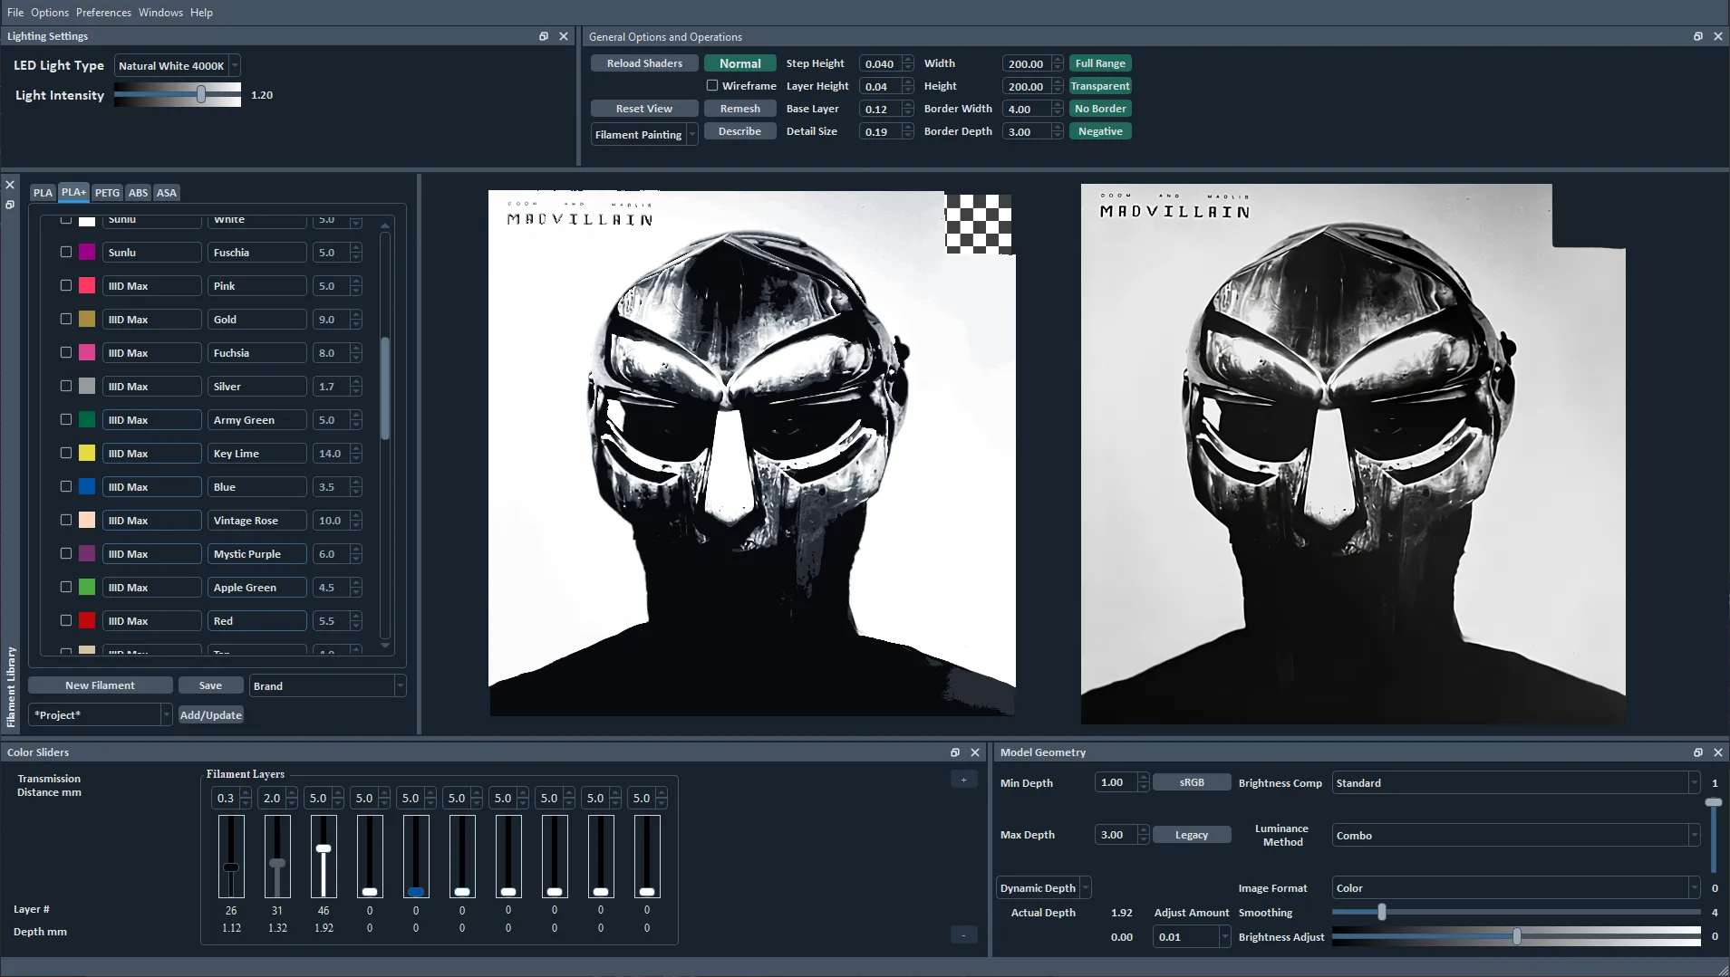Float the General Options and Operations panel
This screenshot has height=977, width=1730.
(1697, 36)
